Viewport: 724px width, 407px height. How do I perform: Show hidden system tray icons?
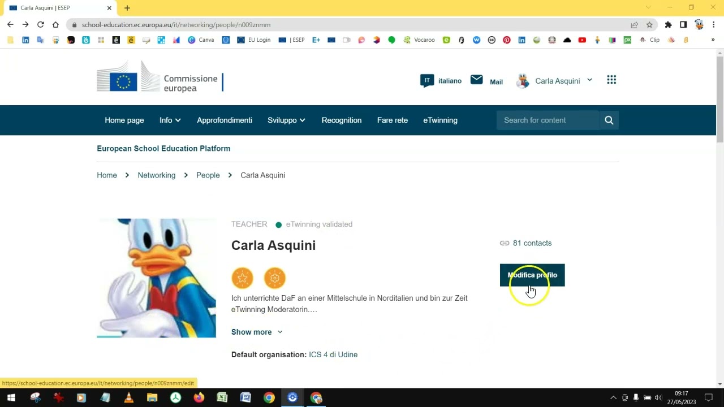613,397
